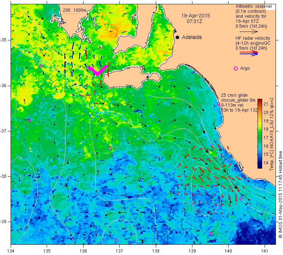This screenshot has height=255, width=283.
Task: Click the "Argo" legend text
Action: pyautogui.click(x=245, y=68)
